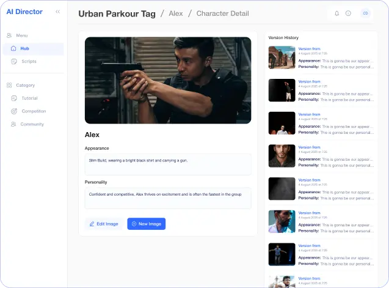389x288 pixels.
Task: Click the Alex character name heading
Action: (x=92, y=135)
